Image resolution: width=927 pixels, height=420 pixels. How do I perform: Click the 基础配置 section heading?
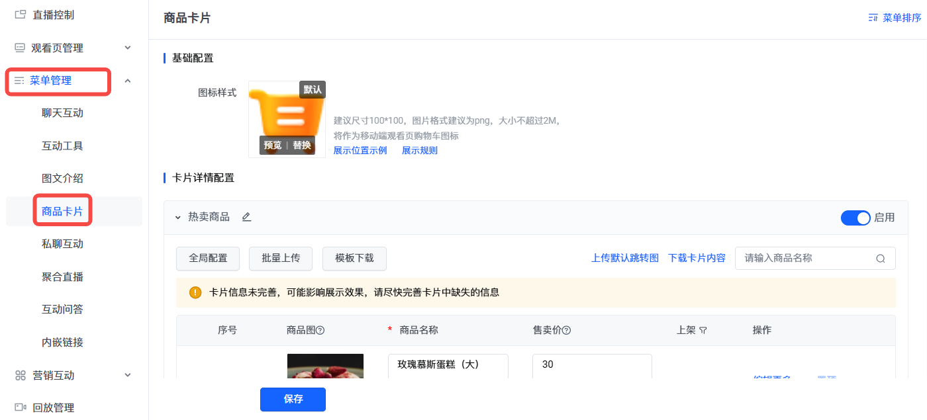193,58
